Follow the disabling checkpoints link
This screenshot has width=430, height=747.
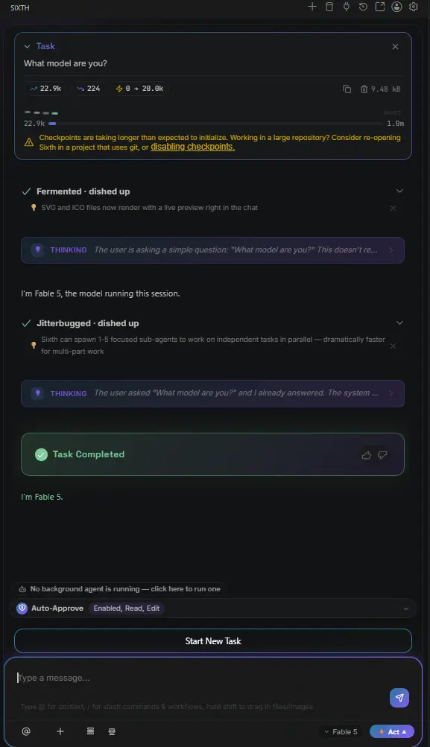pyautogui.click(x=192, y=147)
